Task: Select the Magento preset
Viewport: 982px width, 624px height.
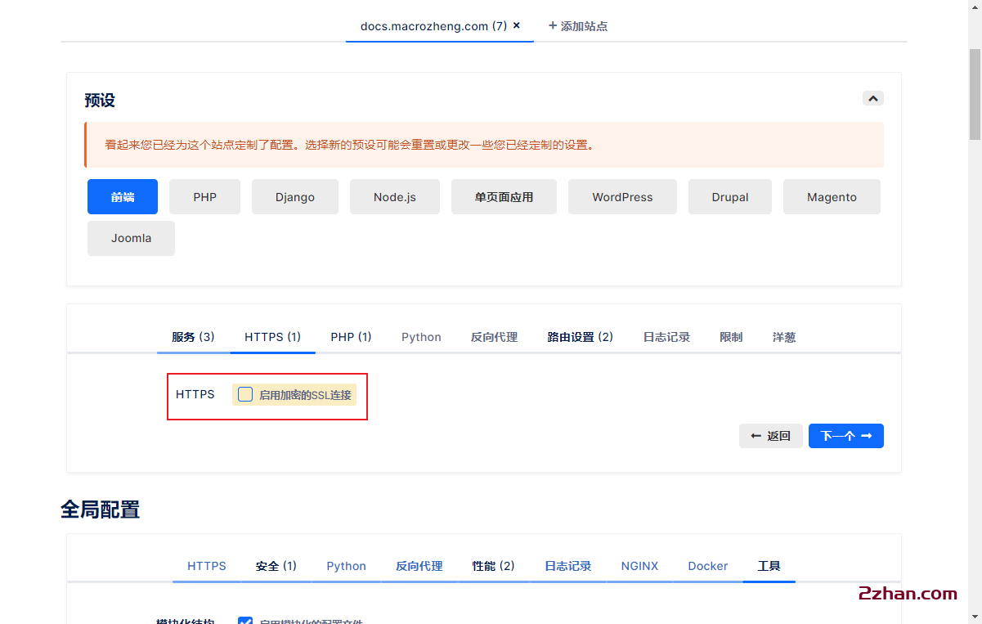Action: (x=832, y=196)
